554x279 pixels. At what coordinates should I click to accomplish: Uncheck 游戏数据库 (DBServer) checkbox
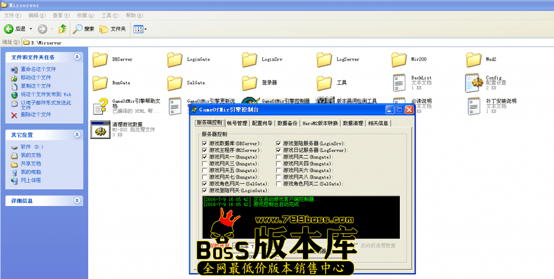coord(205,143)
